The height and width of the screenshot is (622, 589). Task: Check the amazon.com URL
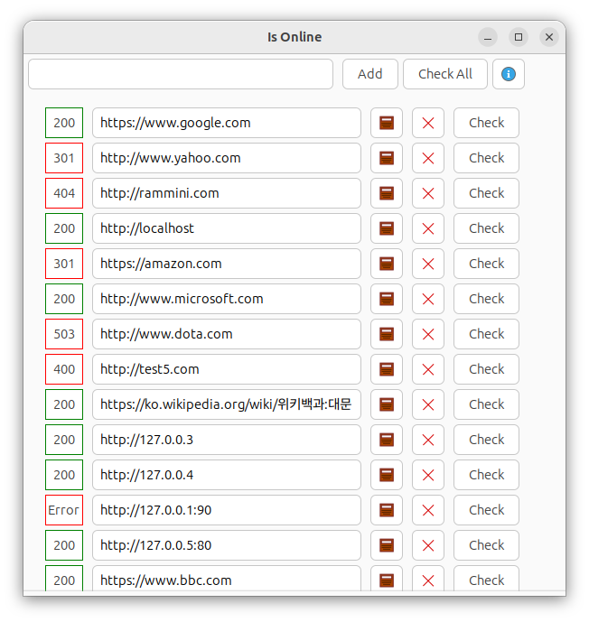pyautogui.click(x=486, y=264)
